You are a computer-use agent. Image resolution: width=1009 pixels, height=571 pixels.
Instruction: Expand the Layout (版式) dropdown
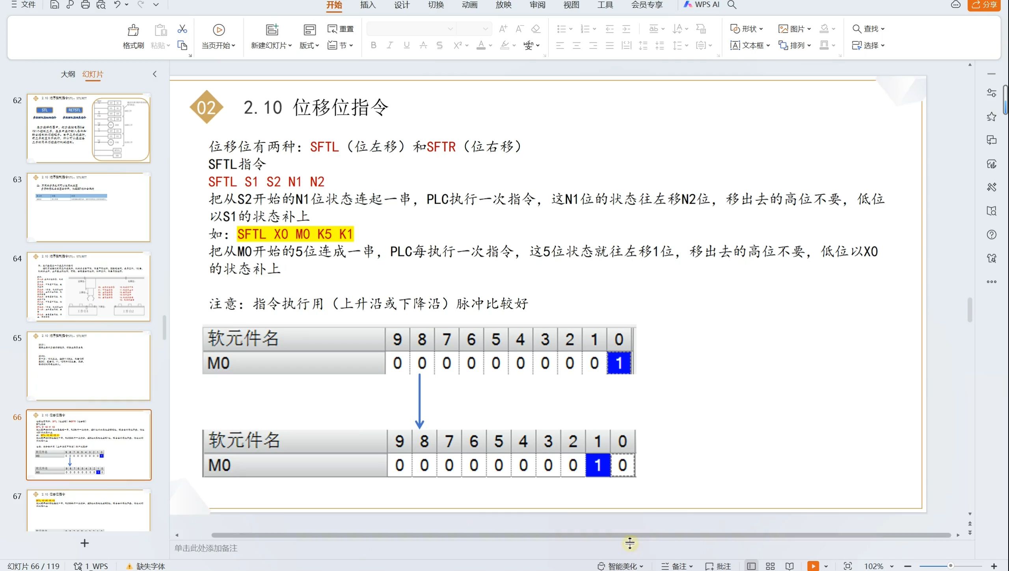[309, 45]
